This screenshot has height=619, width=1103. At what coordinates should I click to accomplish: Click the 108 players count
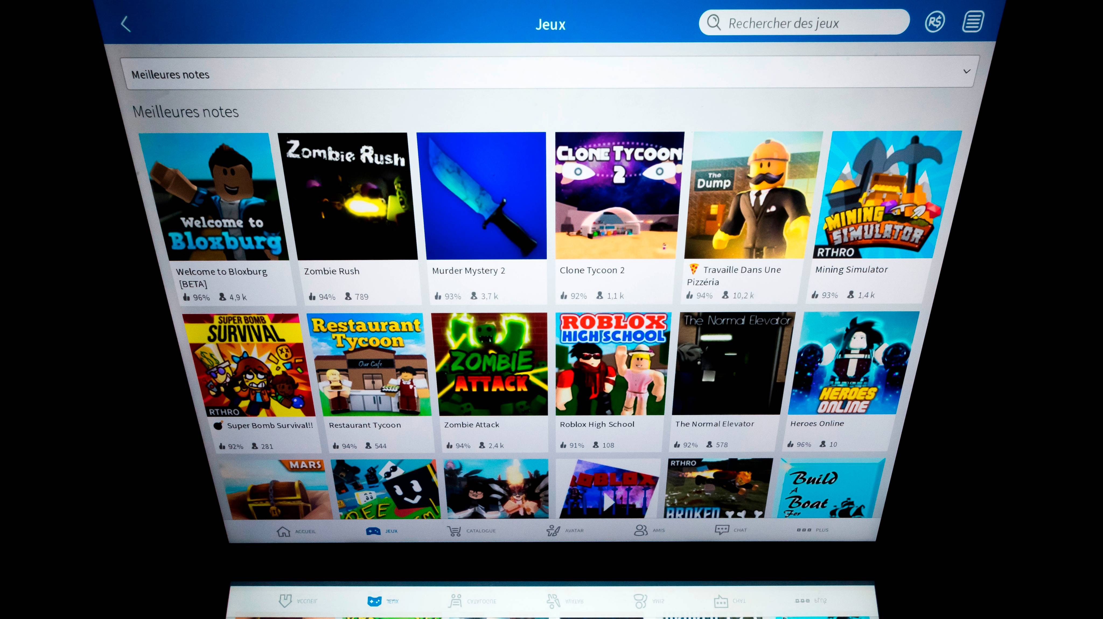pyautogui.click(x=608, y=445)
